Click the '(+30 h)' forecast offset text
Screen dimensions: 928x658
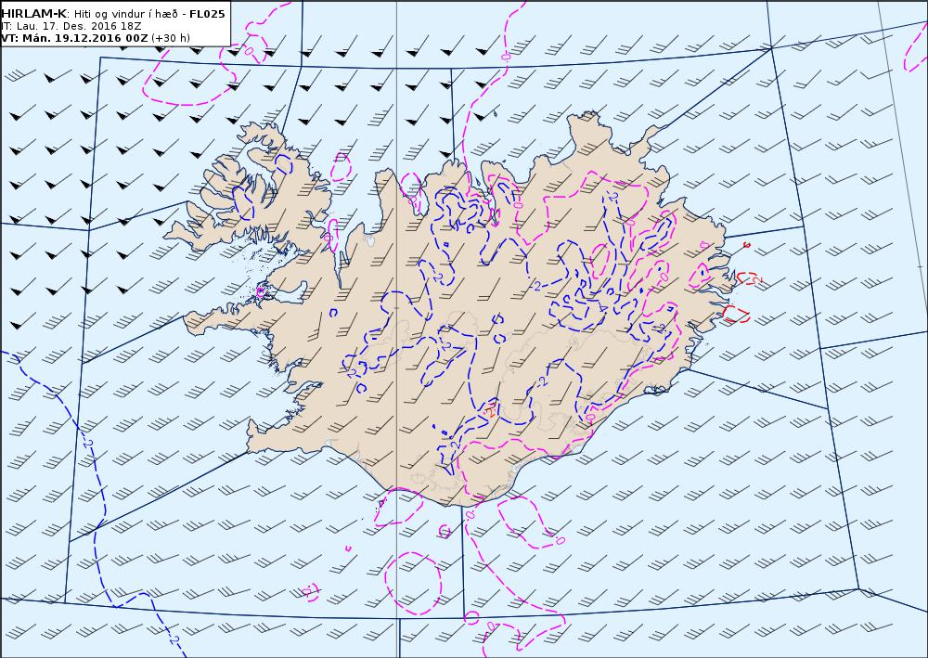(171, 38)
